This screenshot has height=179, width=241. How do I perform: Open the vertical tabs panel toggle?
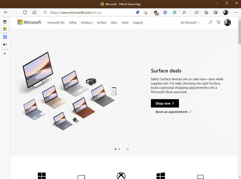tap(5, 22)
